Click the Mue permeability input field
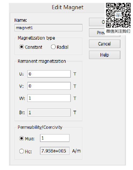Image resolution: width=133 pixels, height=170 pixels. click(55, 138)
